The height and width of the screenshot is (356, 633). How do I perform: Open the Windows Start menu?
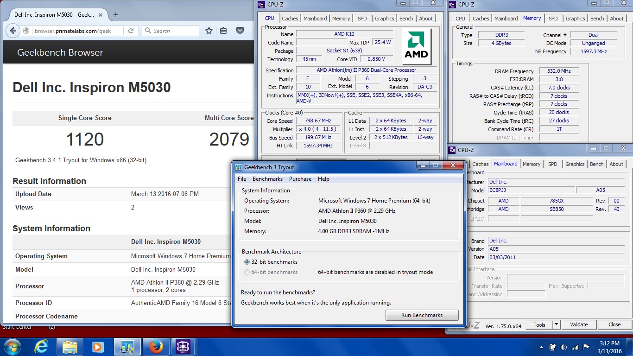[x=13, y=347]
